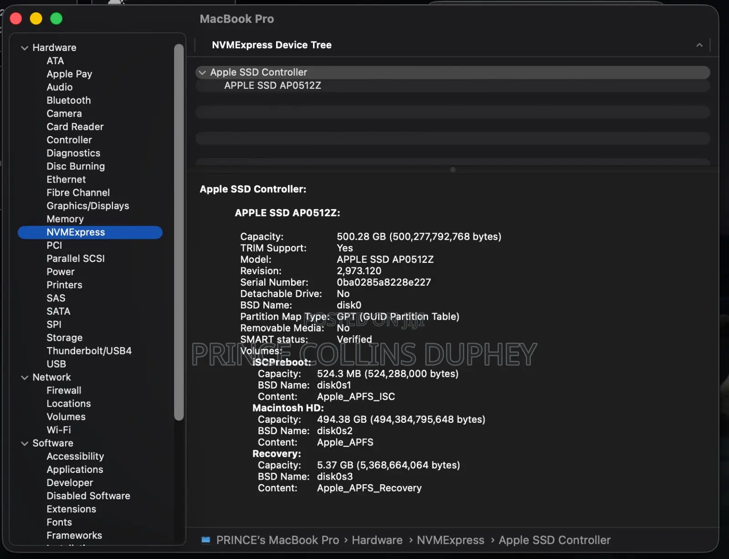
Task: Select Power in the sidebar
Action: click(x=60, y=272)
